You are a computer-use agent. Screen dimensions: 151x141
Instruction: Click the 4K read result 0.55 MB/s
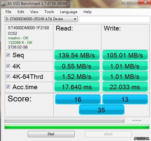point(77,66)
